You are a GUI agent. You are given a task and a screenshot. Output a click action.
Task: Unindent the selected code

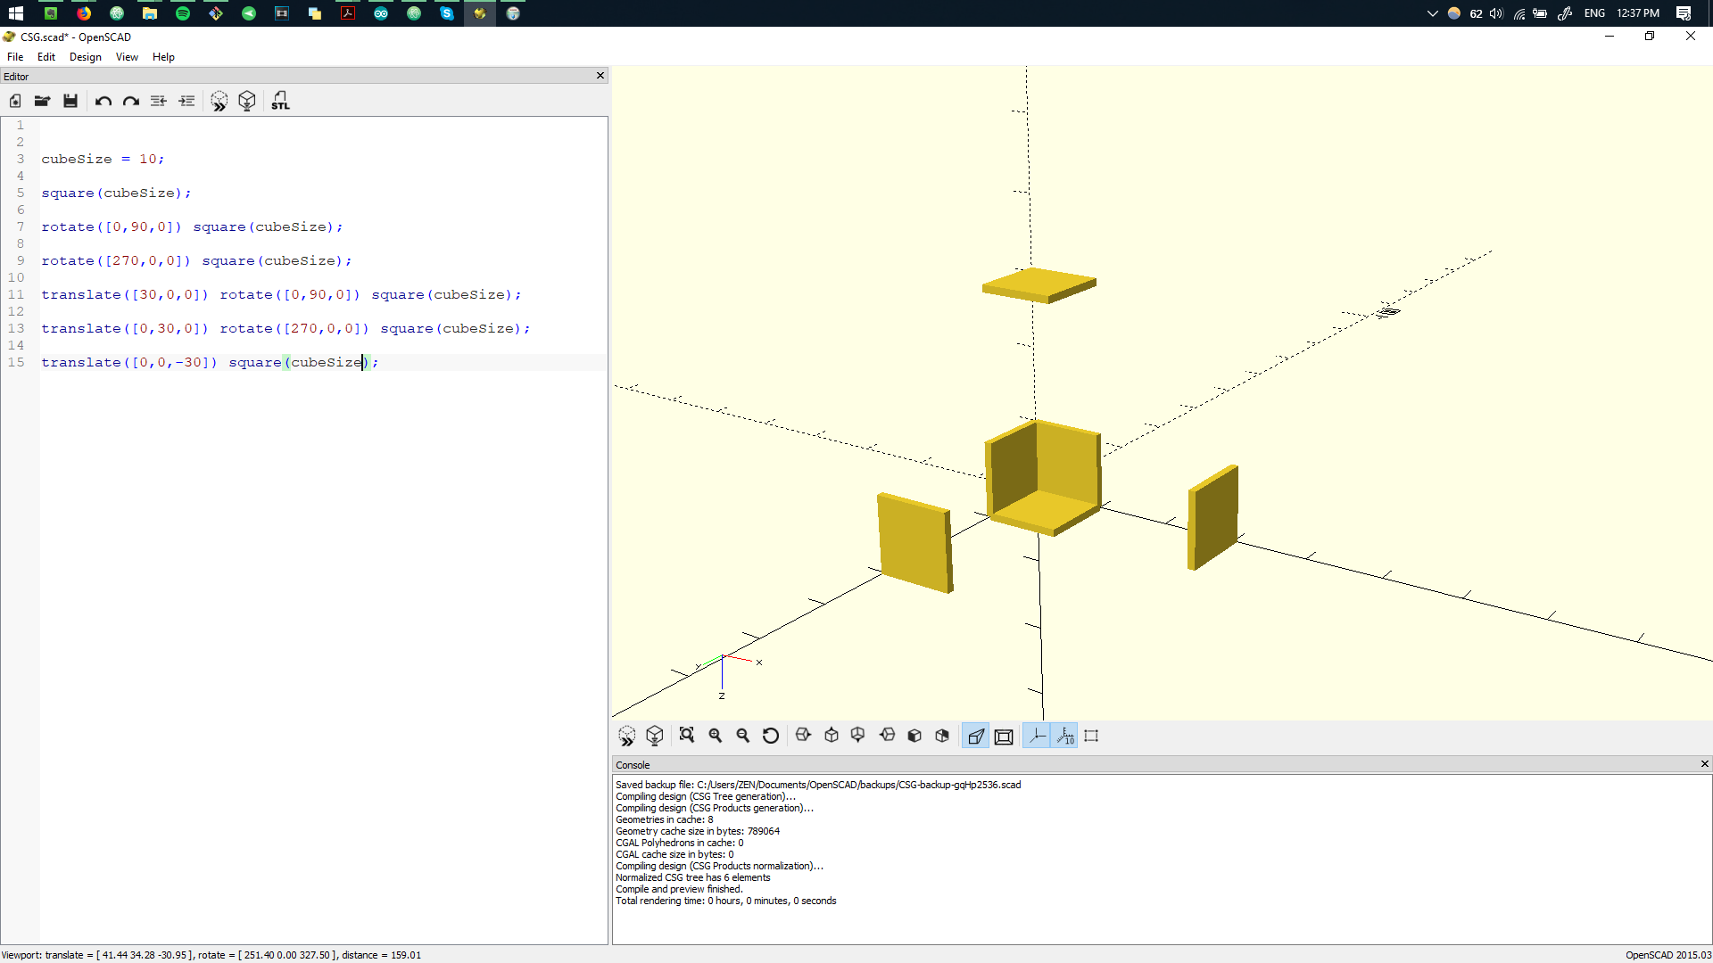pyautogui.click(x=159, y=101)
